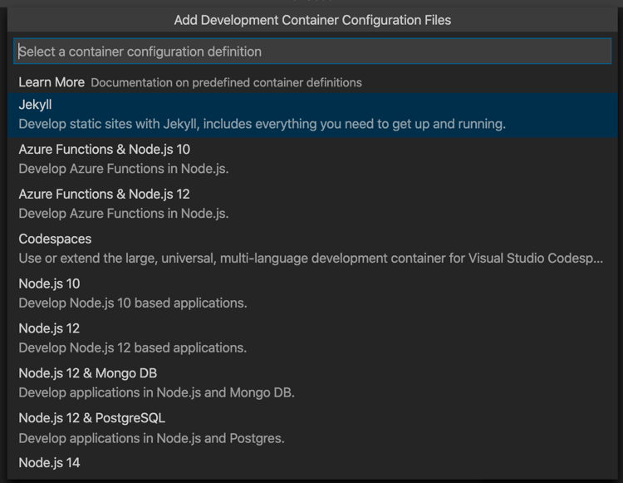Click the description under Azure Functions & Node.js 12

click(x=123, y=214)
